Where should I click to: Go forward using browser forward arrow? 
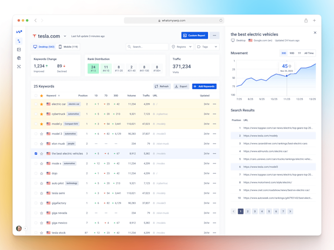(42, 20)
